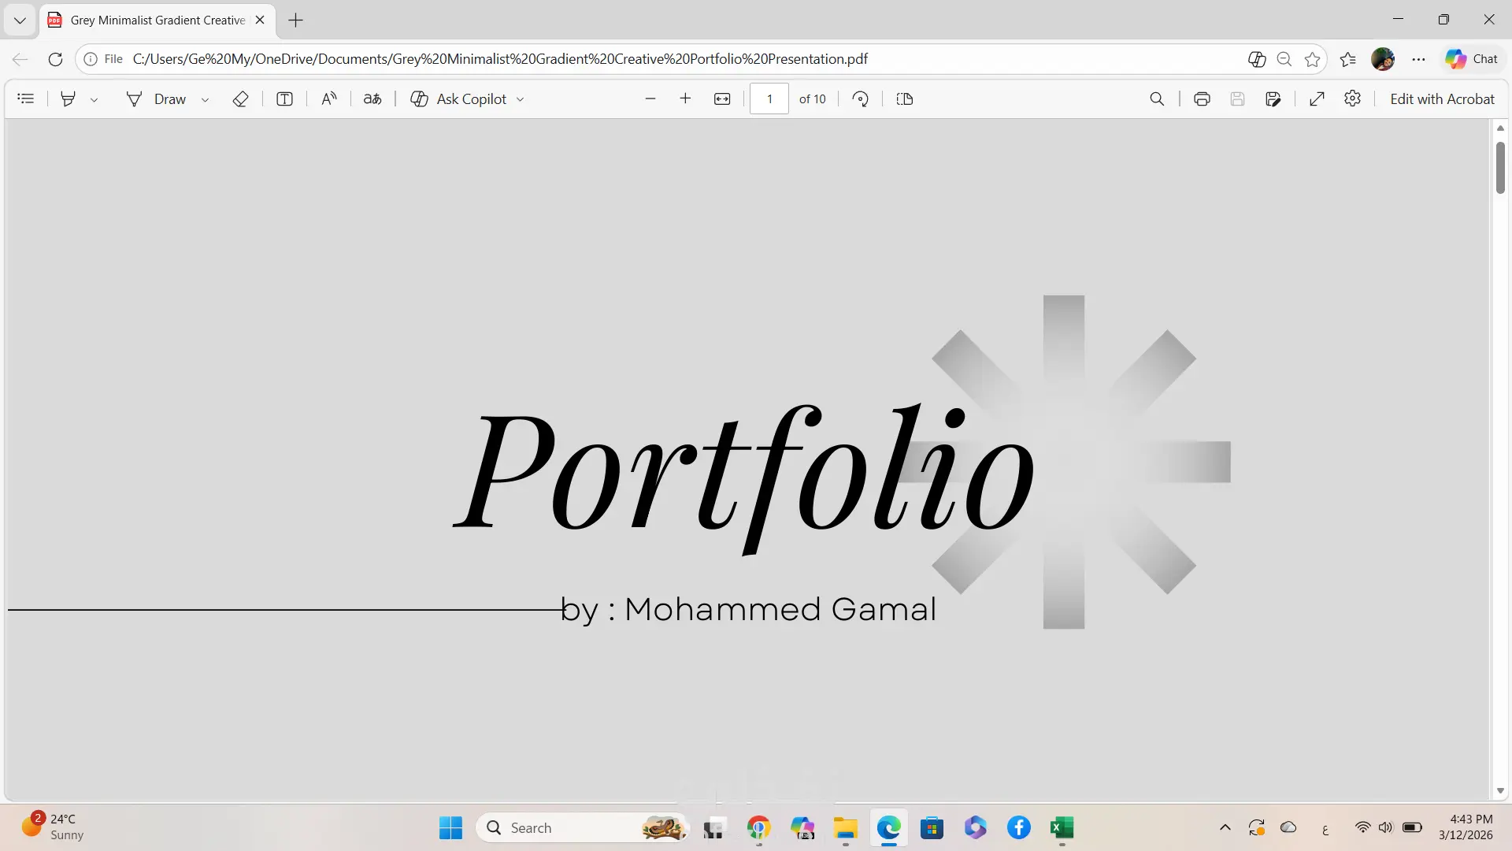Open the Copilot Chat button
1512x851 pixels.
[x=1471, y=59]
